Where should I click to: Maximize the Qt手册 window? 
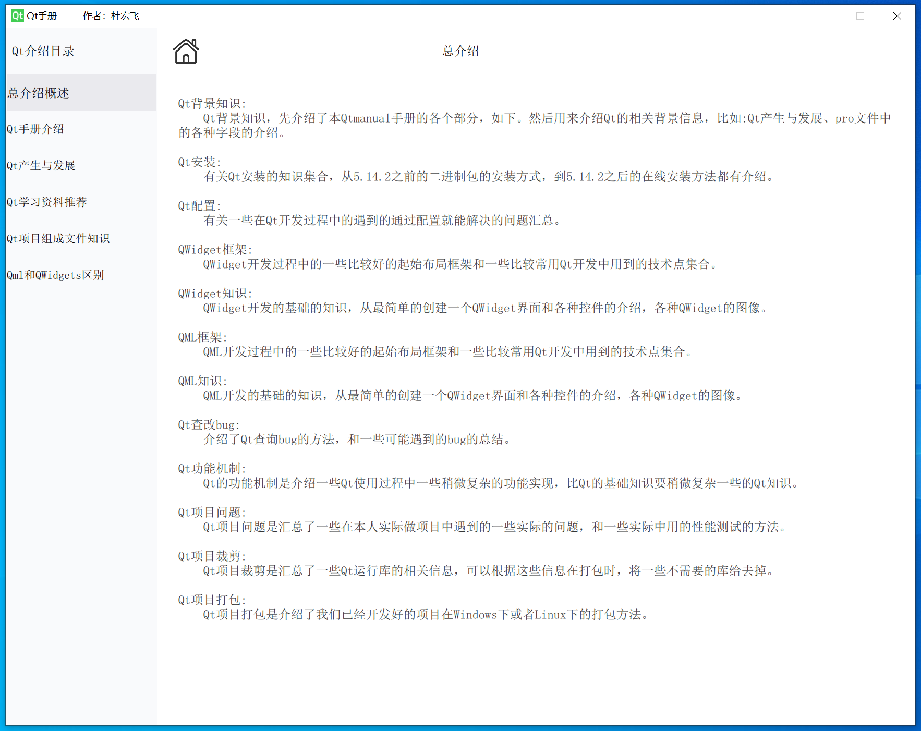[x=861, y=16]
